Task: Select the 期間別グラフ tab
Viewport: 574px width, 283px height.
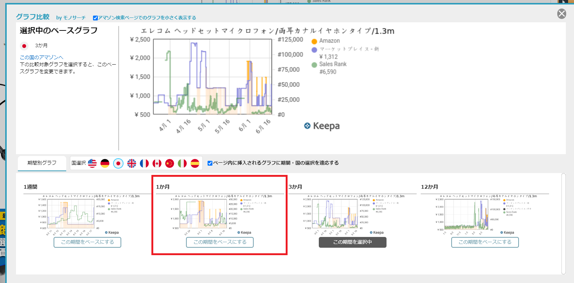Action: click(x=42, y=163)
